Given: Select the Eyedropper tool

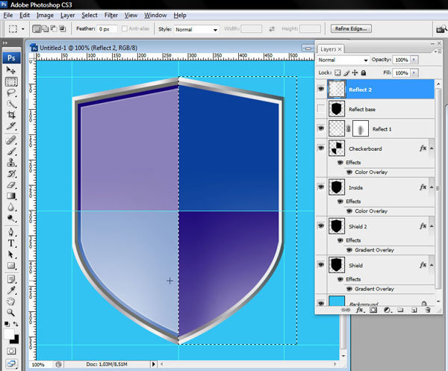Looking at the screenshot, I should (x=11, y=290).
